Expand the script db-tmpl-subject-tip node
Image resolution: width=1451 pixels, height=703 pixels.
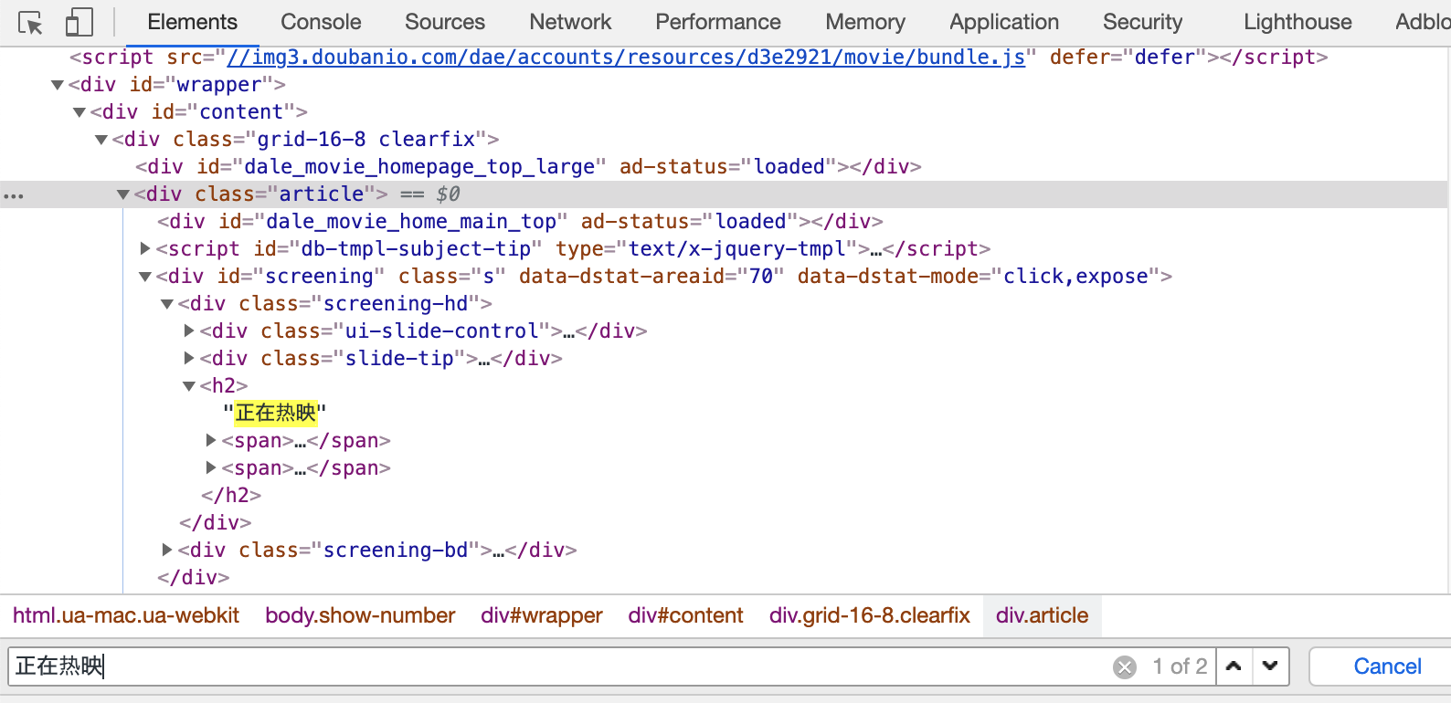(145, 248)
